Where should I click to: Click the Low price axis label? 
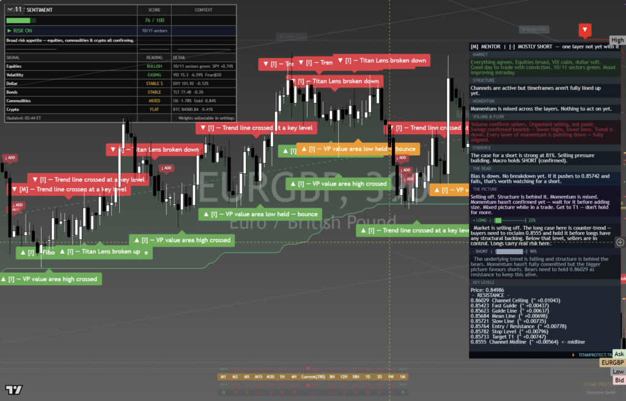[x=618, y=372]
